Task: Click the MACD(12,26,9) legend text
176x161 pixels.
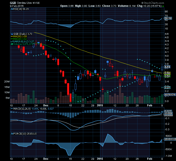Action: [x=22, y=109]
